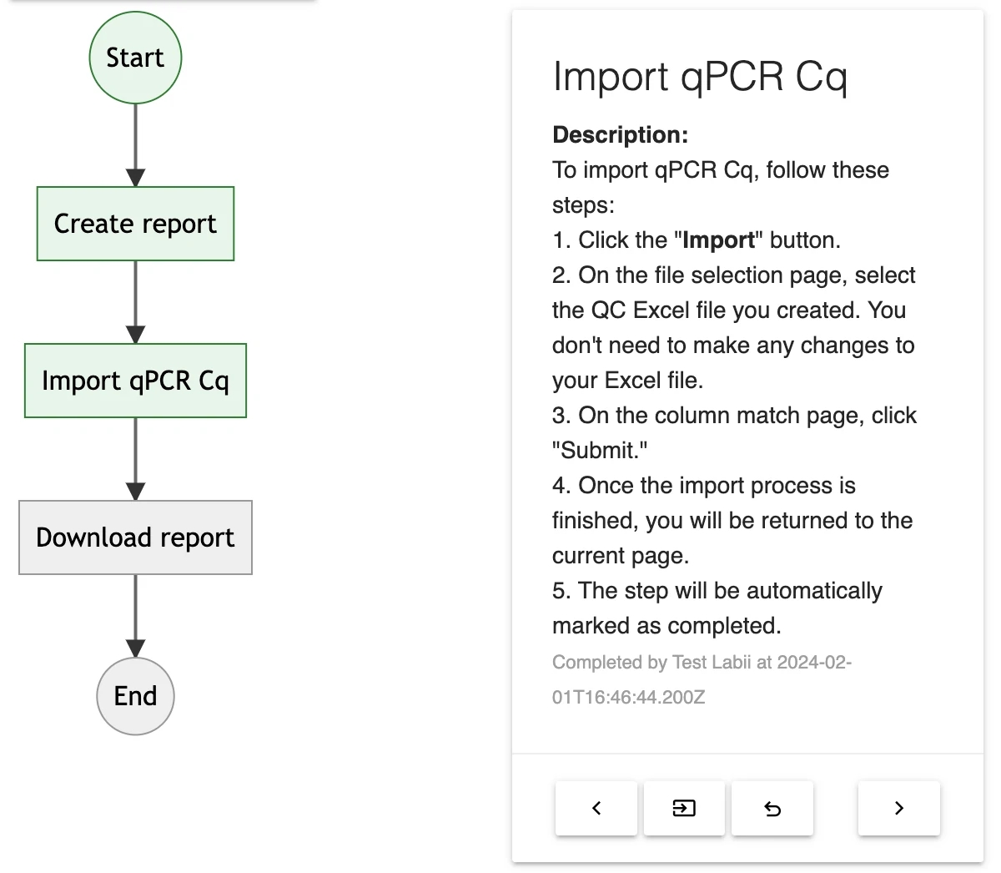Open the Create report workflow step

(135, 224)
